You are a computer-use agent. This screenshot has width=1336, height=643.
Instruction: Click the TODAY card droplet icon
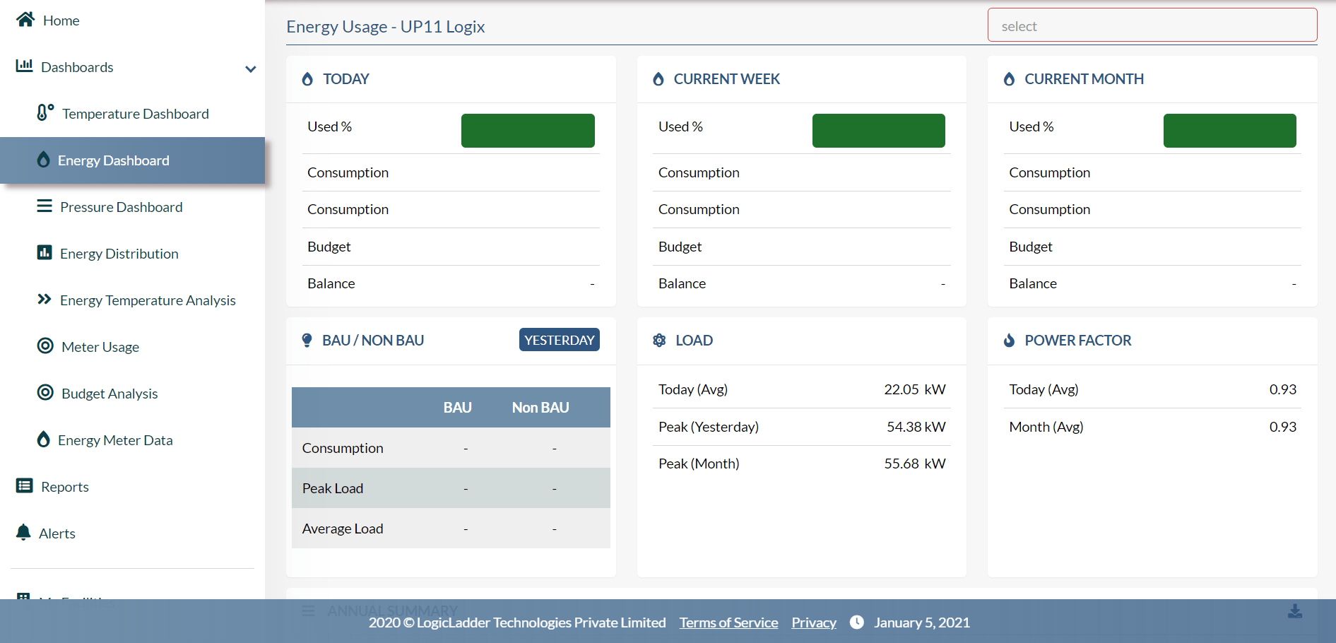[x=307, y=79]
